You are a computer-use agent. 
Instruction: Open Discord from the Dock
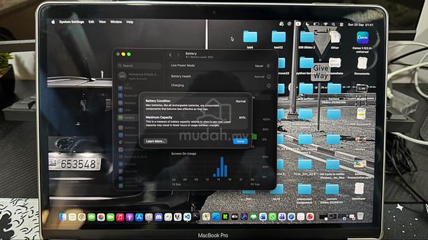click(158, 217)
